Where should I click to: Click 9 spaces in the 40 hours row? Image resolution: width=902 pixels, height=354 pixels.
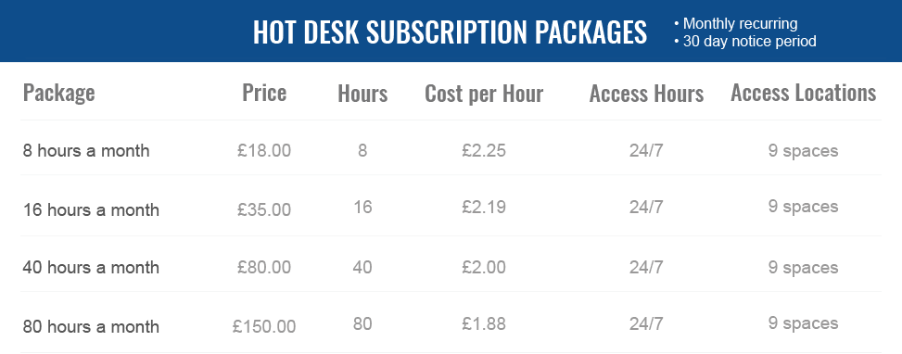(803, 268)
